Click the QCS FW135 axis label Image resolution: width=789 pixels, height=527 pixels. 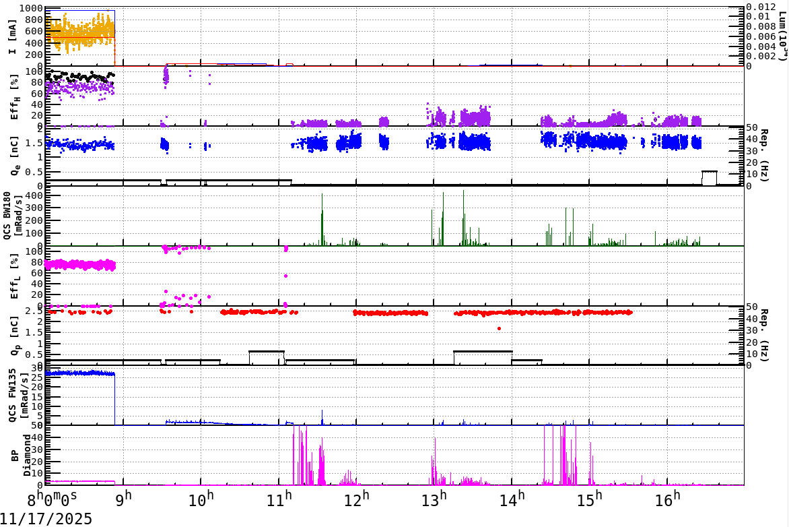click(17, 394)
